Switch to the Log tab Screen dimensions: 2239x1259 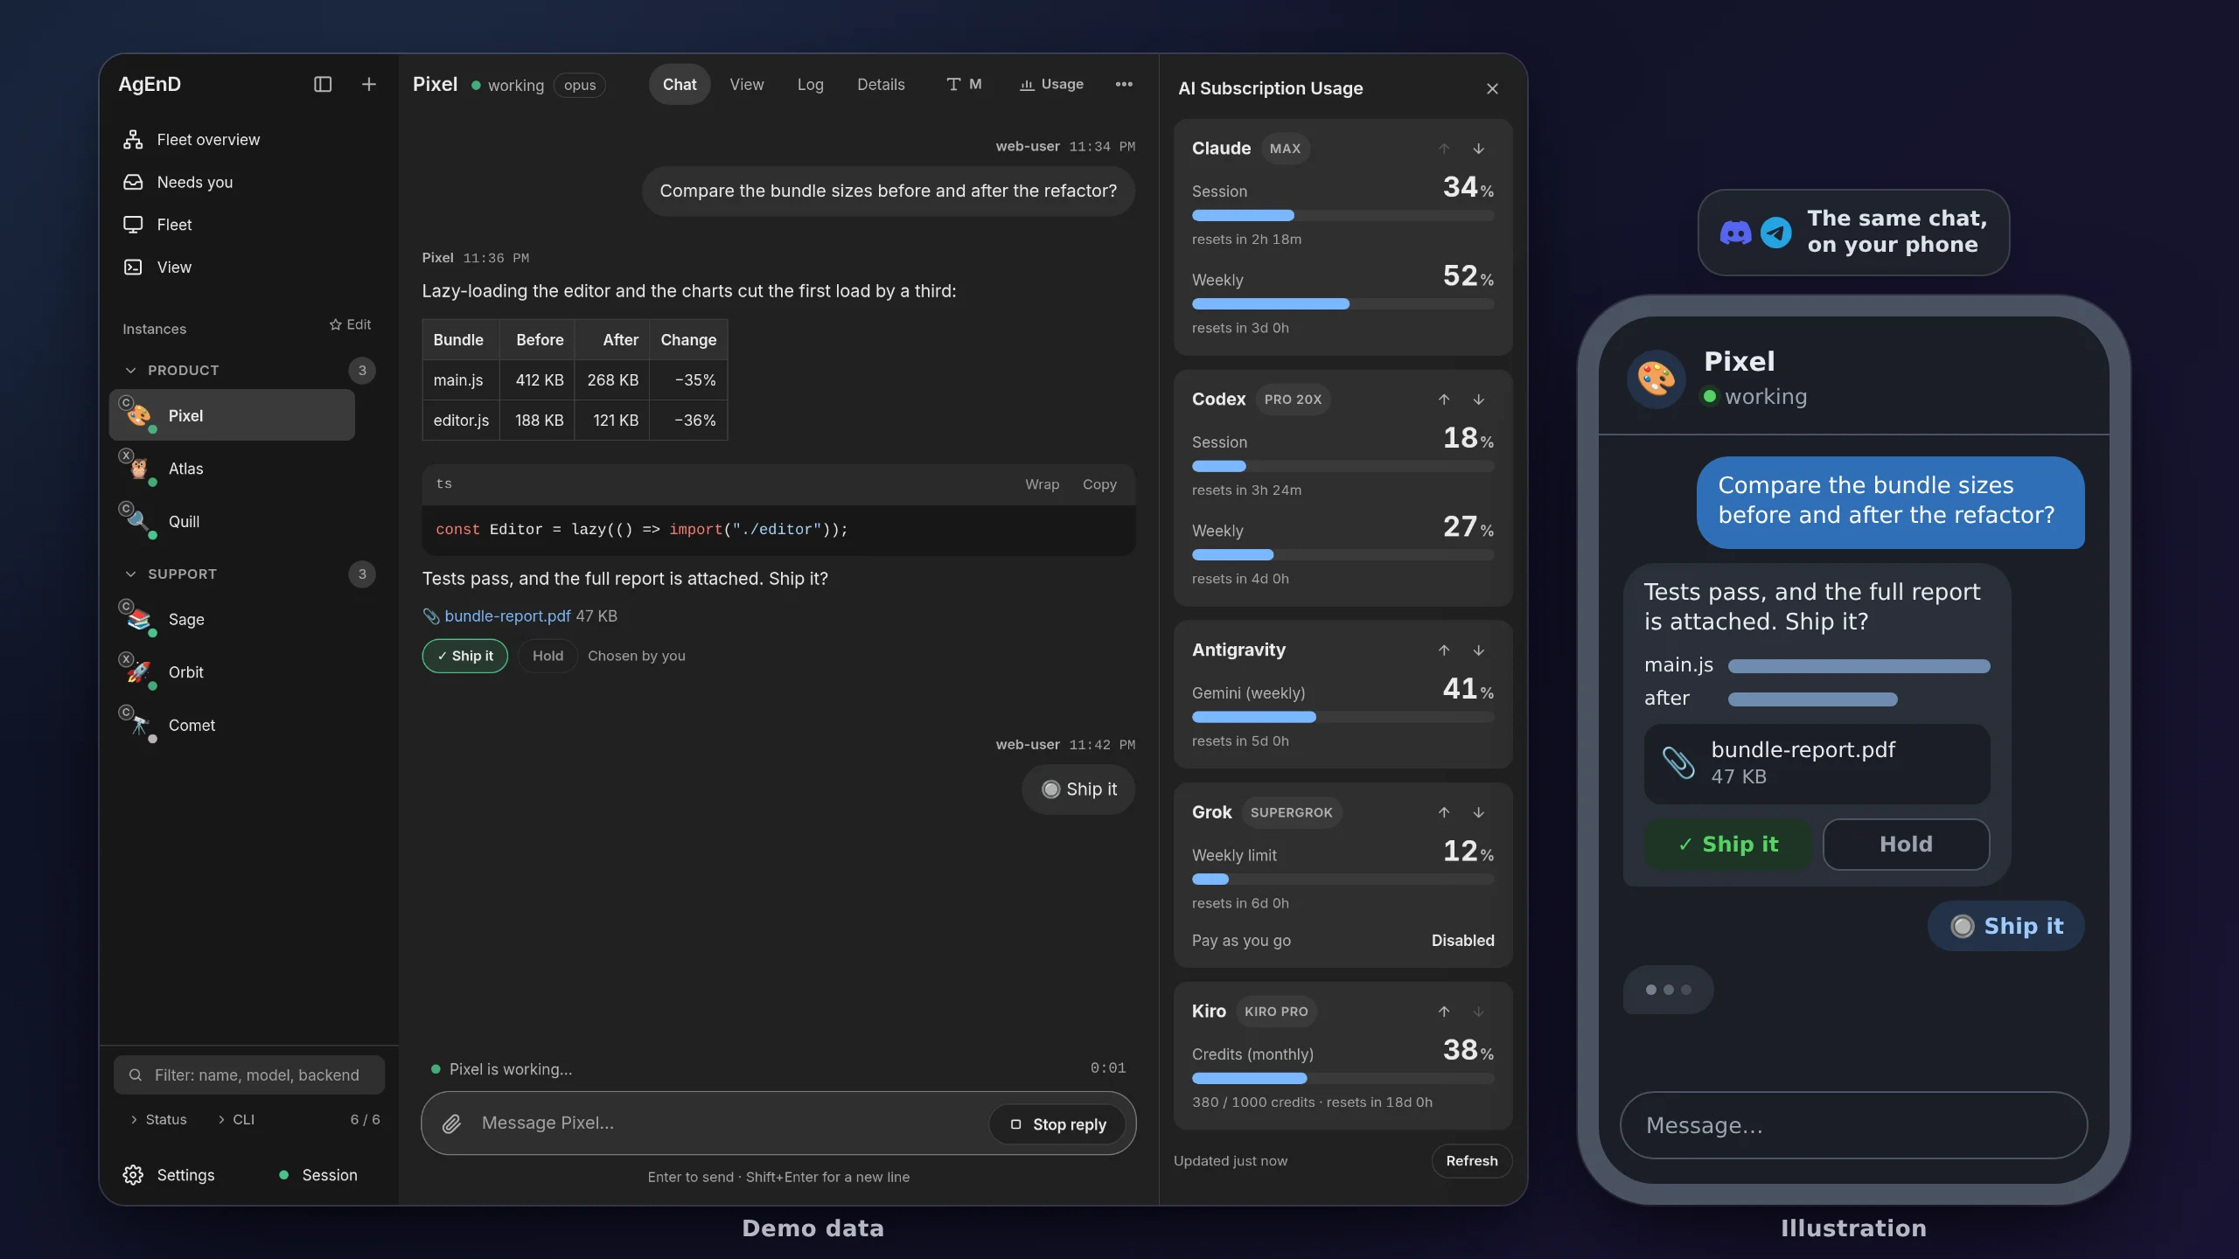click(x=810, y=84)
